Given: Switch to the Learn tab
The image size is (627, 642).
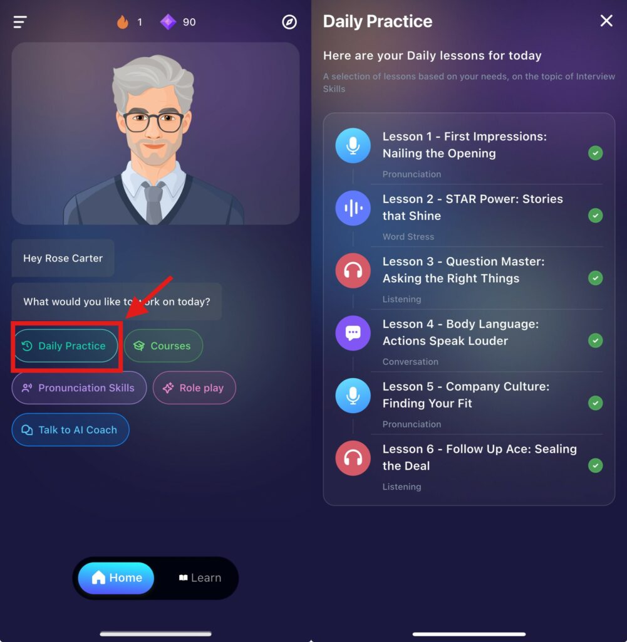Looking at the screenshot, I should click(x=200, y=577).
